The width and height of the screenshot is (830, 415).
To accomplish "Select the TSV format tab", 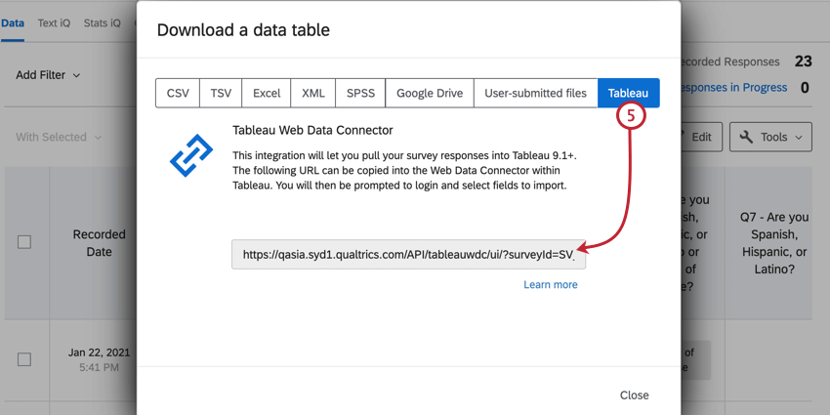I will pyautogui.click(x=221, y=93).
